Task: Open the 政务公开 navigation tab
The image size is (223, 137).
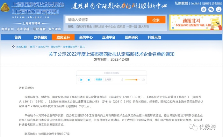Action: 63,37
